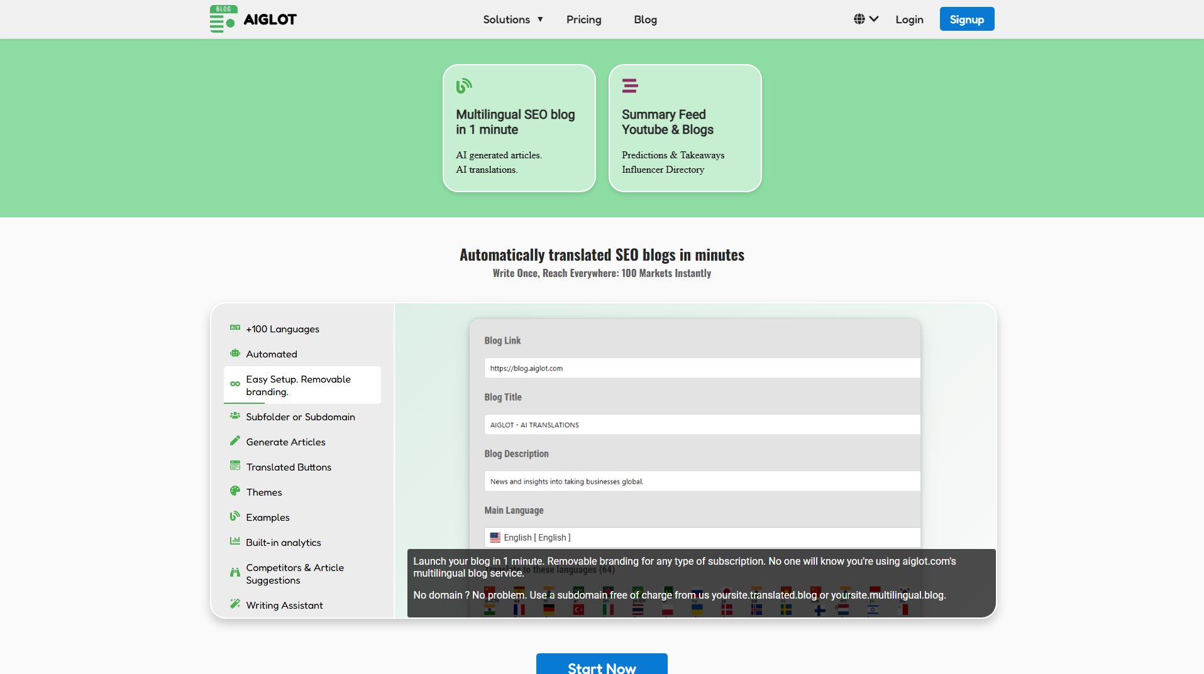Select the Translated Buttons tab
The image size is (1204, 674).
302,467
